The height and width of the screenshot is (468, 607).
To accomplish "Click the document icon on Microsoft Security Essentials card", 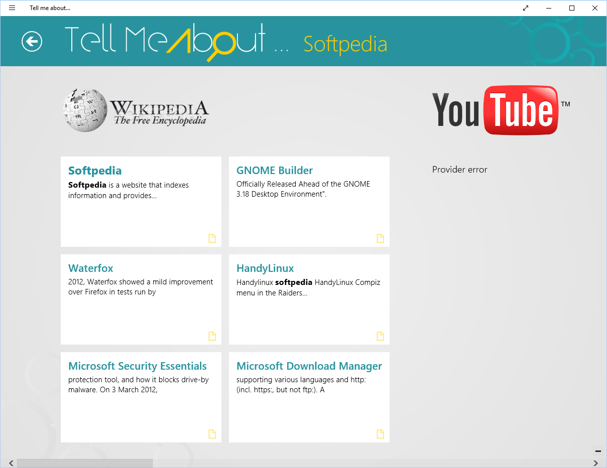I will click(x=212, y=434).
